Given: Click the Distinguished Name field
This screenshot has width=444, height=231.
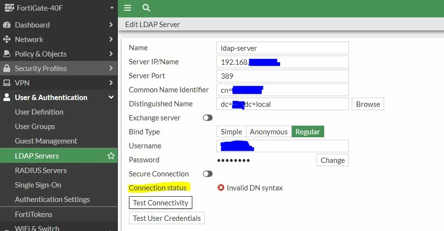Looking at the screenshot, I should pyautogui.click(x=283, y=104).
